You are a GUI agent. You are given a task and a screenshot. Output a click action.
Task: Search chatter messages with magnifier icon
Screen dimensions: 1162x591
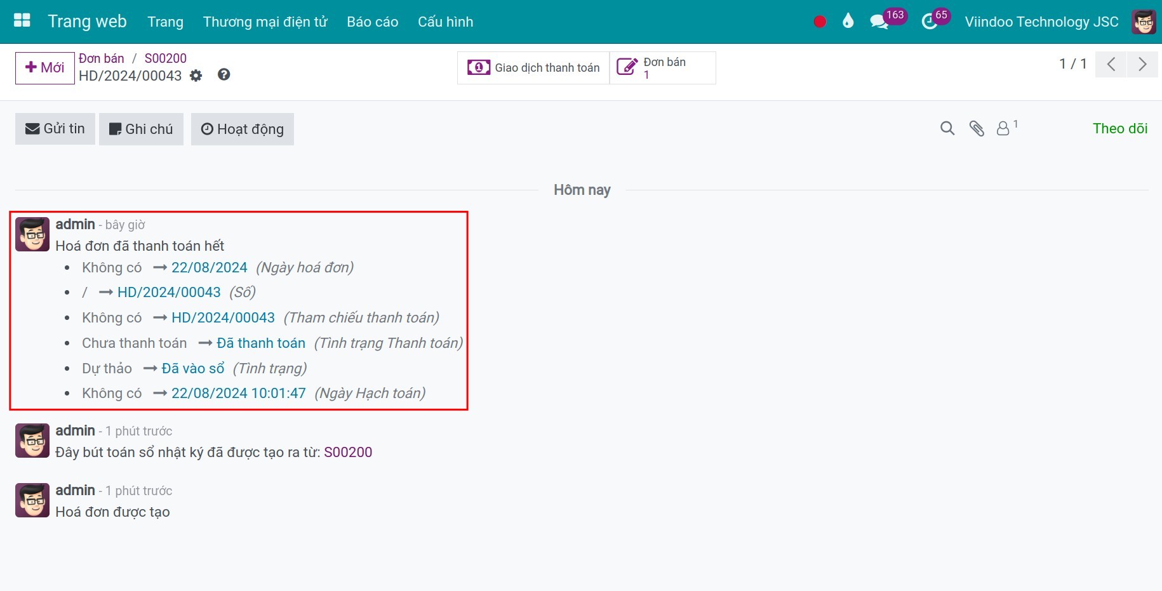[947, 129]
